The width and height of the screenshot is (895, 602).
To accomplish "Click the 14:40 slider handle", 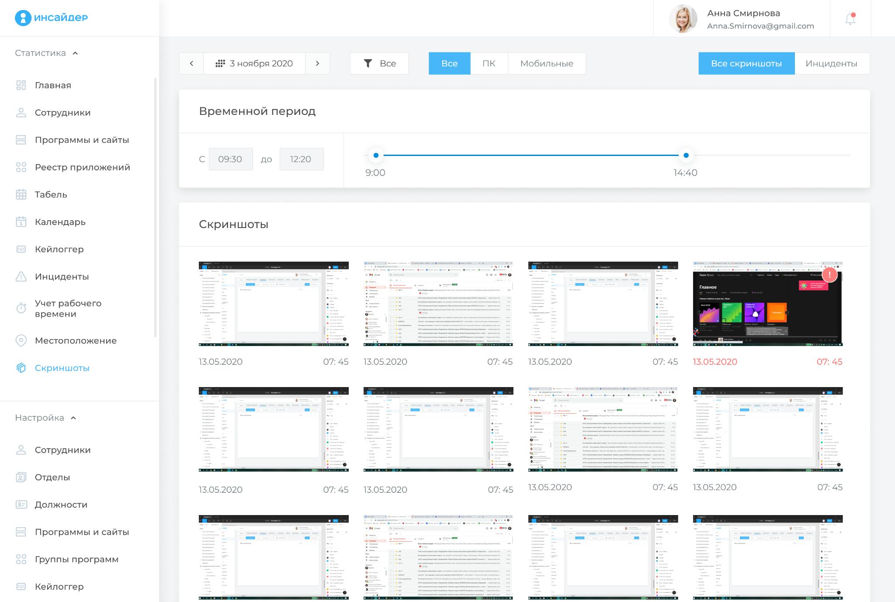I will [x=686, y=155].
